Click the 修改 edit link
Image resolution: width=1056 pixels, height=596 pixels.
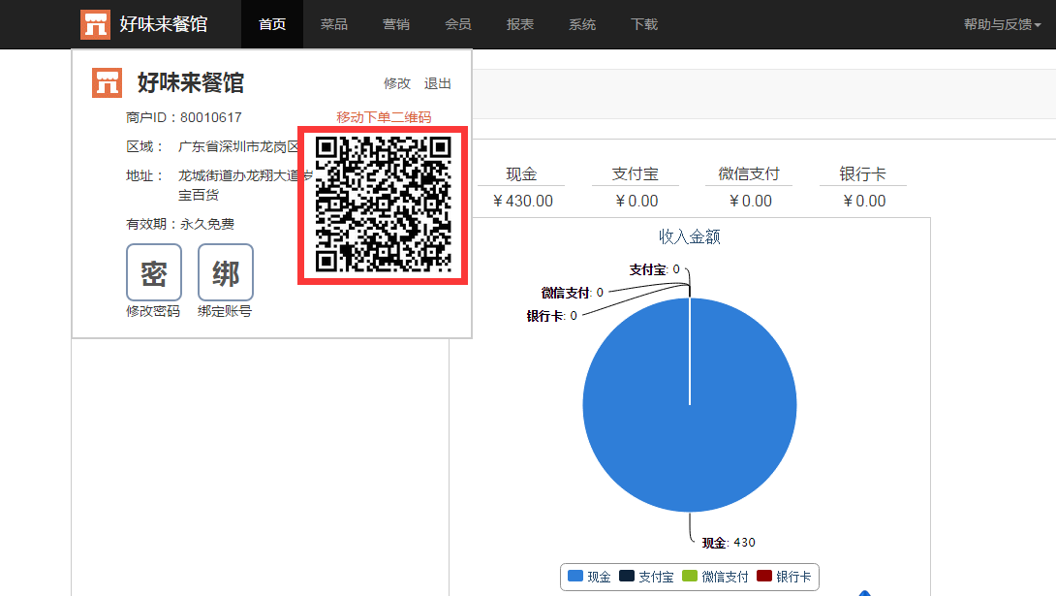(x=396, y=83)
